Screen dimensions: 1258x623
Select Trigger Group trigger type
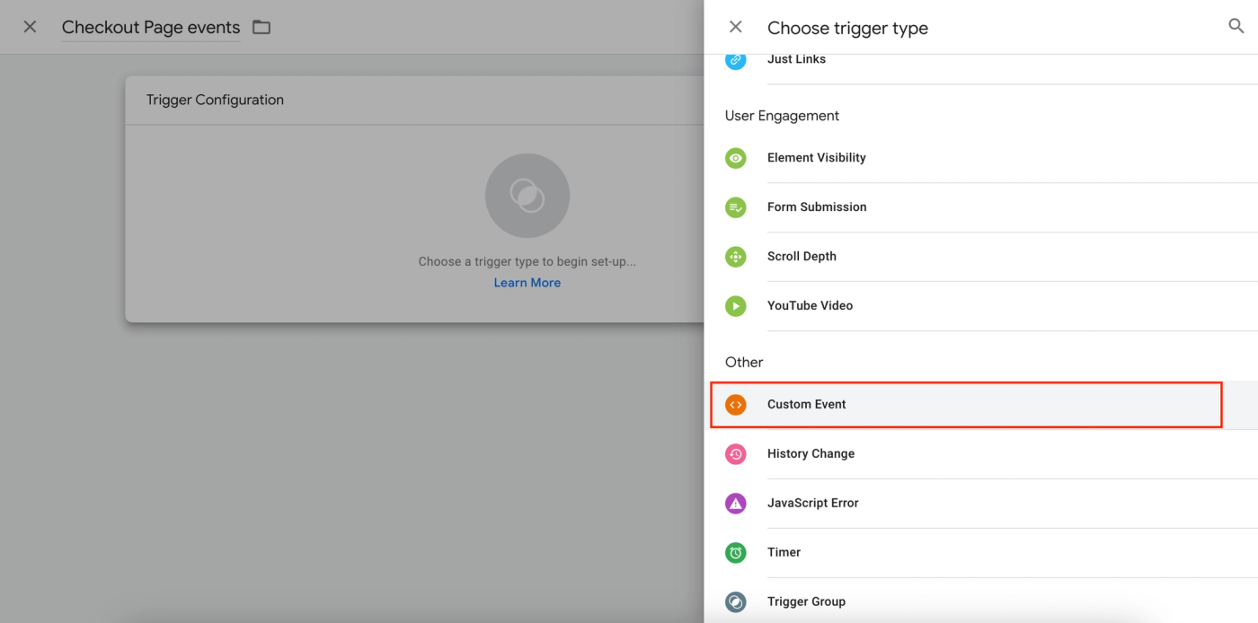coord(981,601)
